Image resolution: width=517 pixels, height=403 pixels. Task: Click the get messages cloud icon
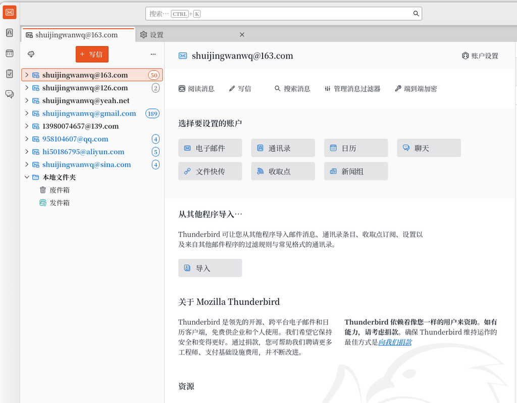(x=31, y=54)
